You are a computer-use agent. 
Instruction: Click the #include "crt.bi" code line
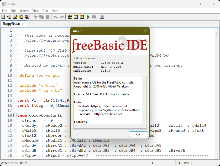[x=37, y=85]
